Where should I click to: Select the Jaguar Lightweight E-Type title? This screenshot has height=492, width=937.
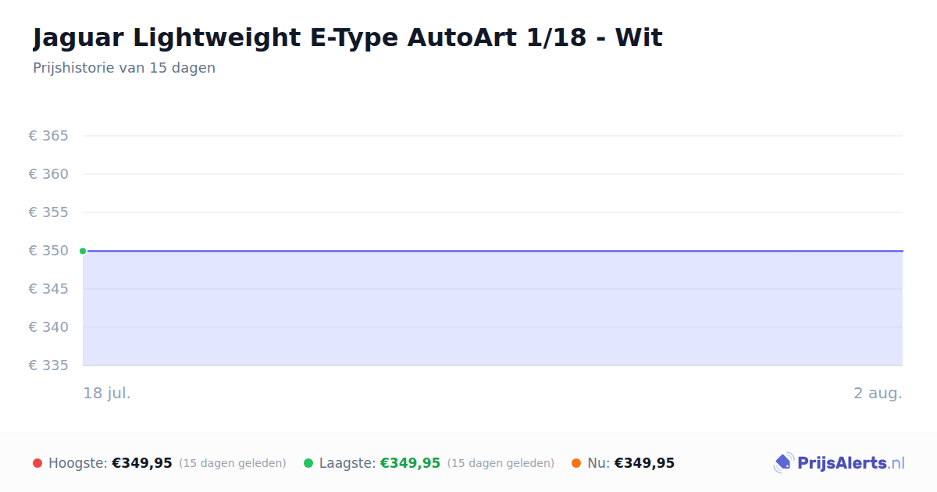click(347, 37)
